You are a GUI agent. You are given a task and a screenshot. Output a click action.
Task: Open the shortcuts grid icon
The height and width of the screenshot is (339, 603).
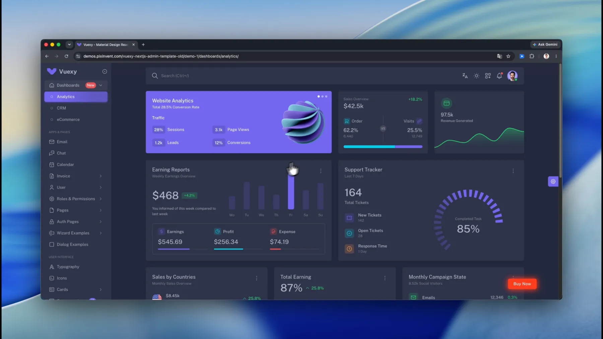coord(488,76)
